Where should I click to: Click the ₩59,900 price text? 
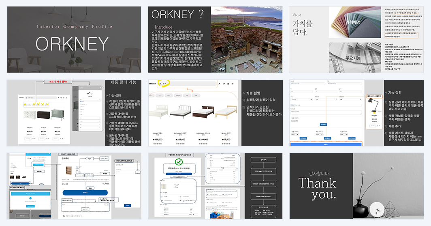(x=226, y=140)
